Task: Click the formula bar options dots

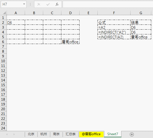Action: 30,4
